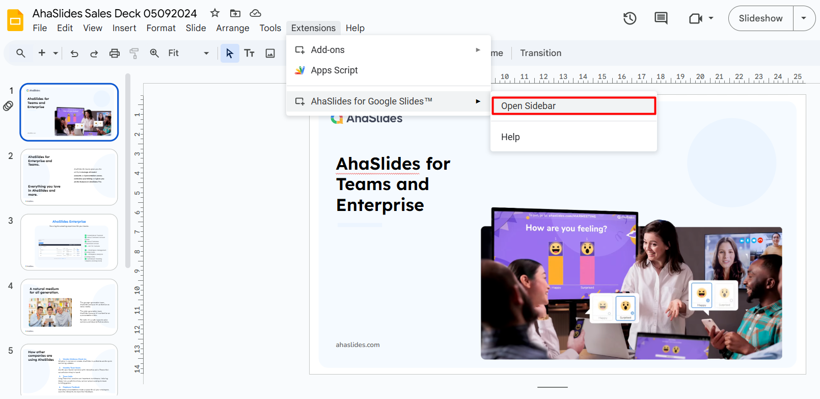
Task: Click the 'AhaSlides for Teams and Enterprise' heading
Action: 393,184
